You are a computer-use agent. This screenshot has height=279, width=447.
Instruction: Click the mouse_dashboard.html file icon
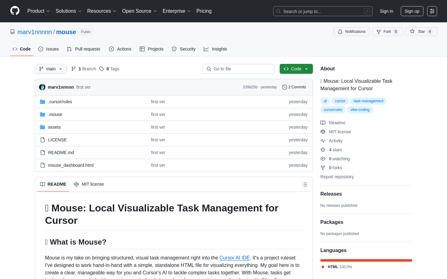click(x=43, y=165)
